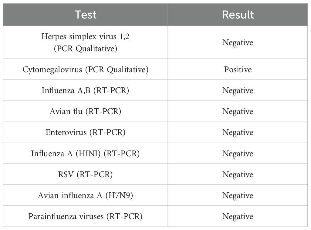The image size is (311, 230).
Task: Click the Influenza A,B (RT-PCR) cell
Action: click(x=86, y=90)
